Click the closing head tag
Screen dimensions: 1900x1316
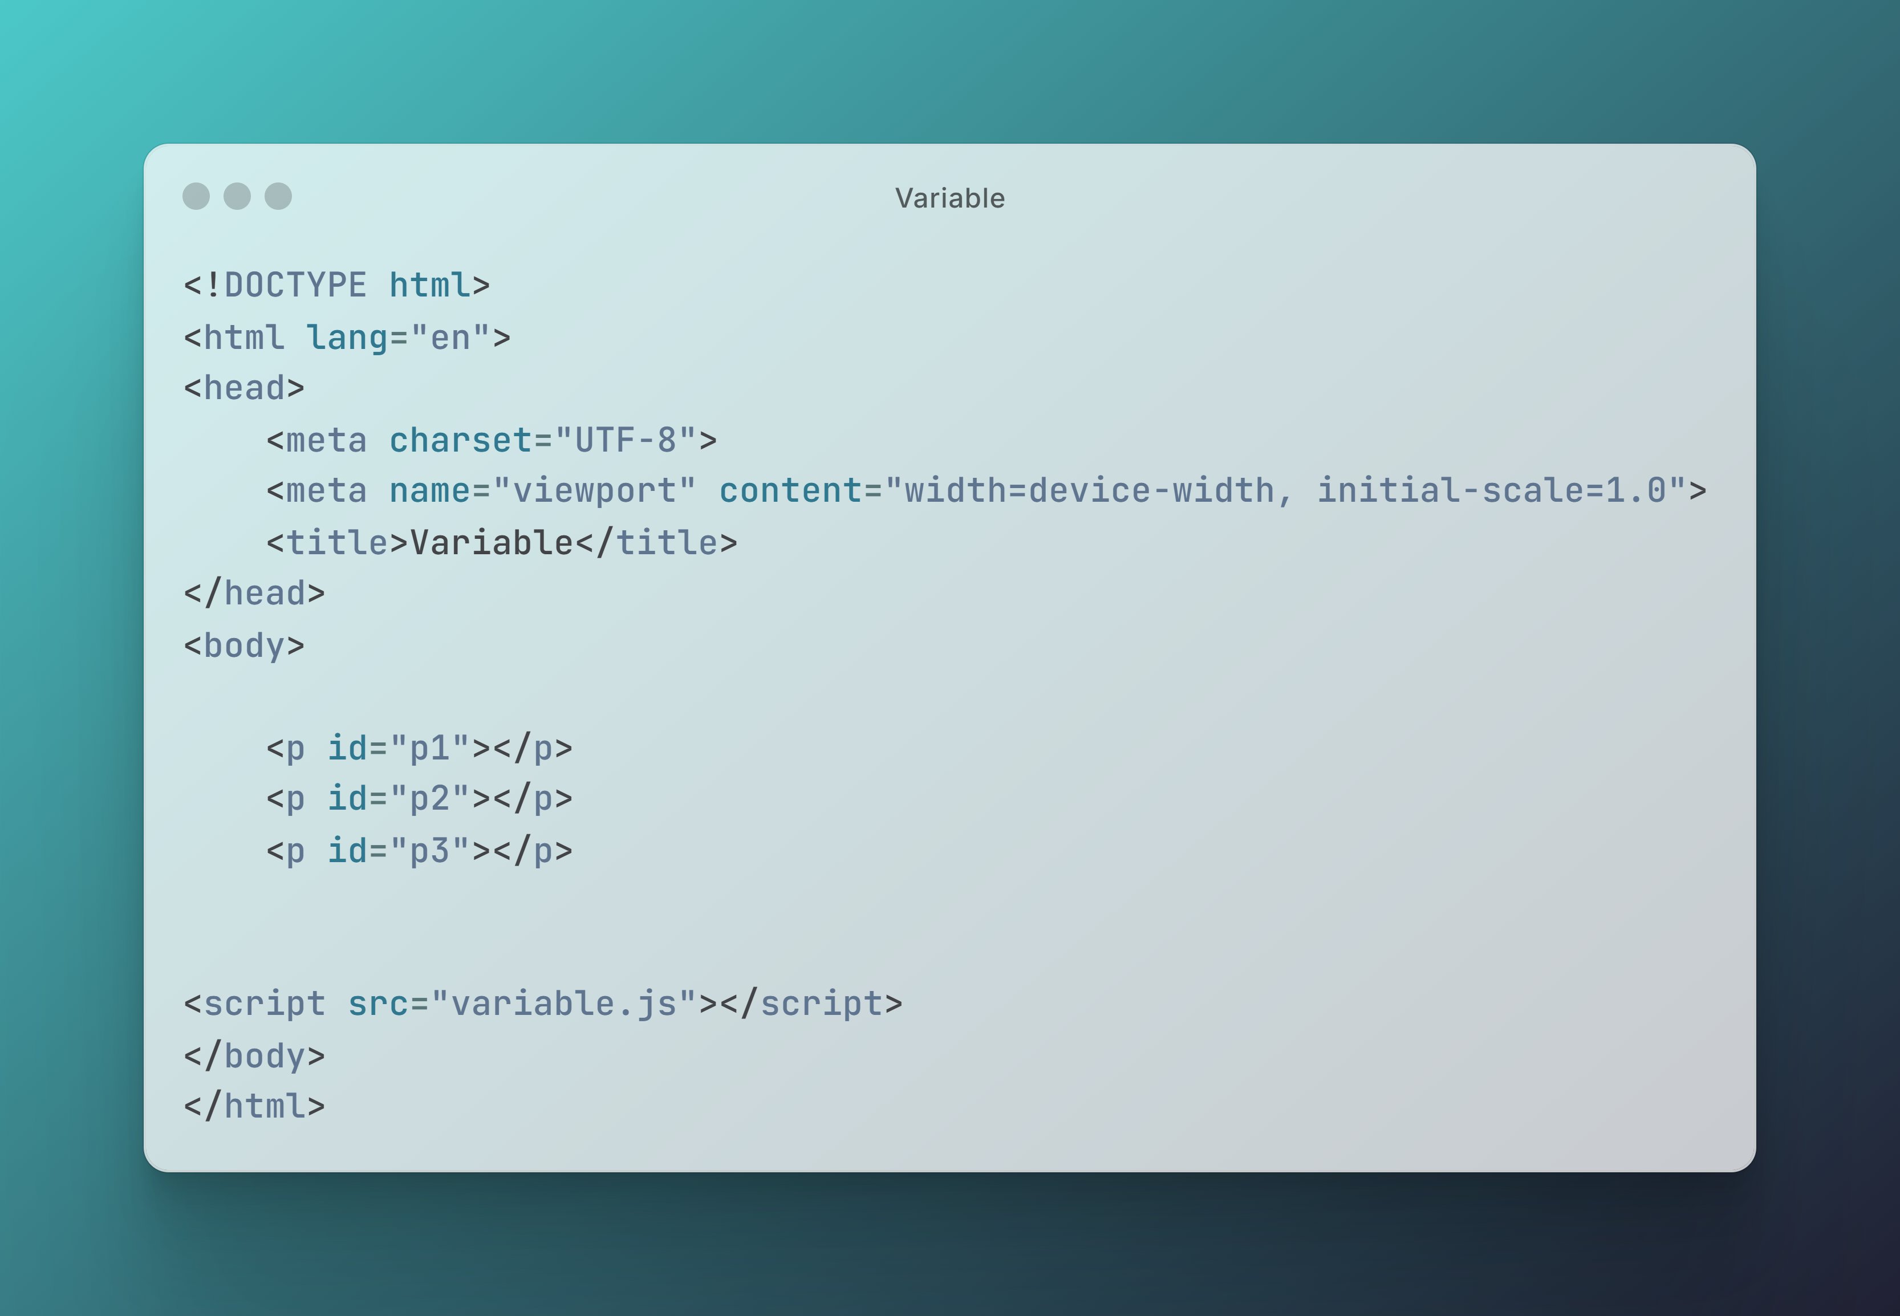254,594
